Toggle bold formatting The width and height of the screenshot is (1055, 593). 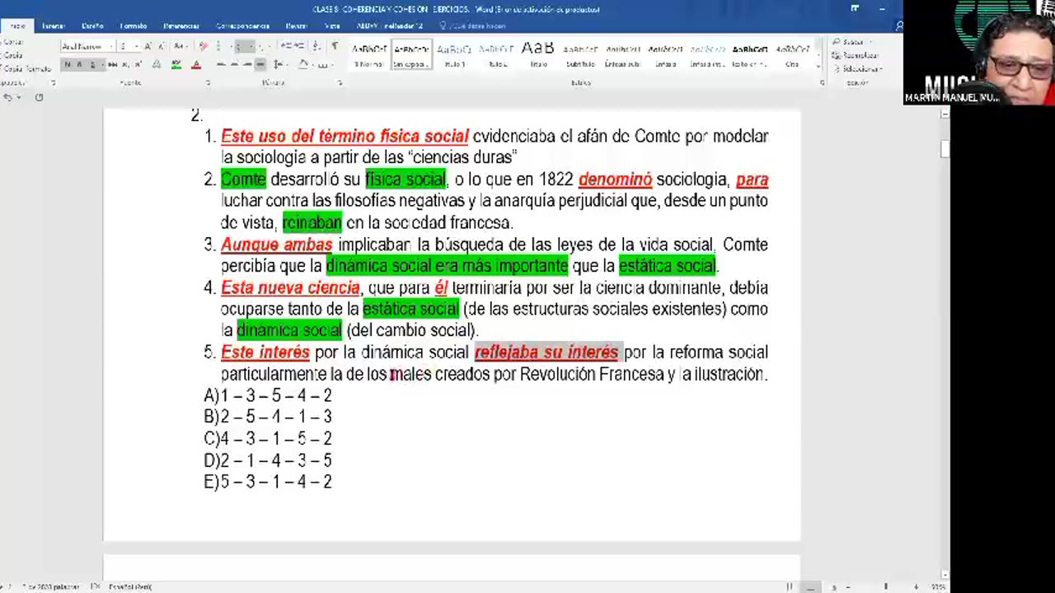pos(68,64)
